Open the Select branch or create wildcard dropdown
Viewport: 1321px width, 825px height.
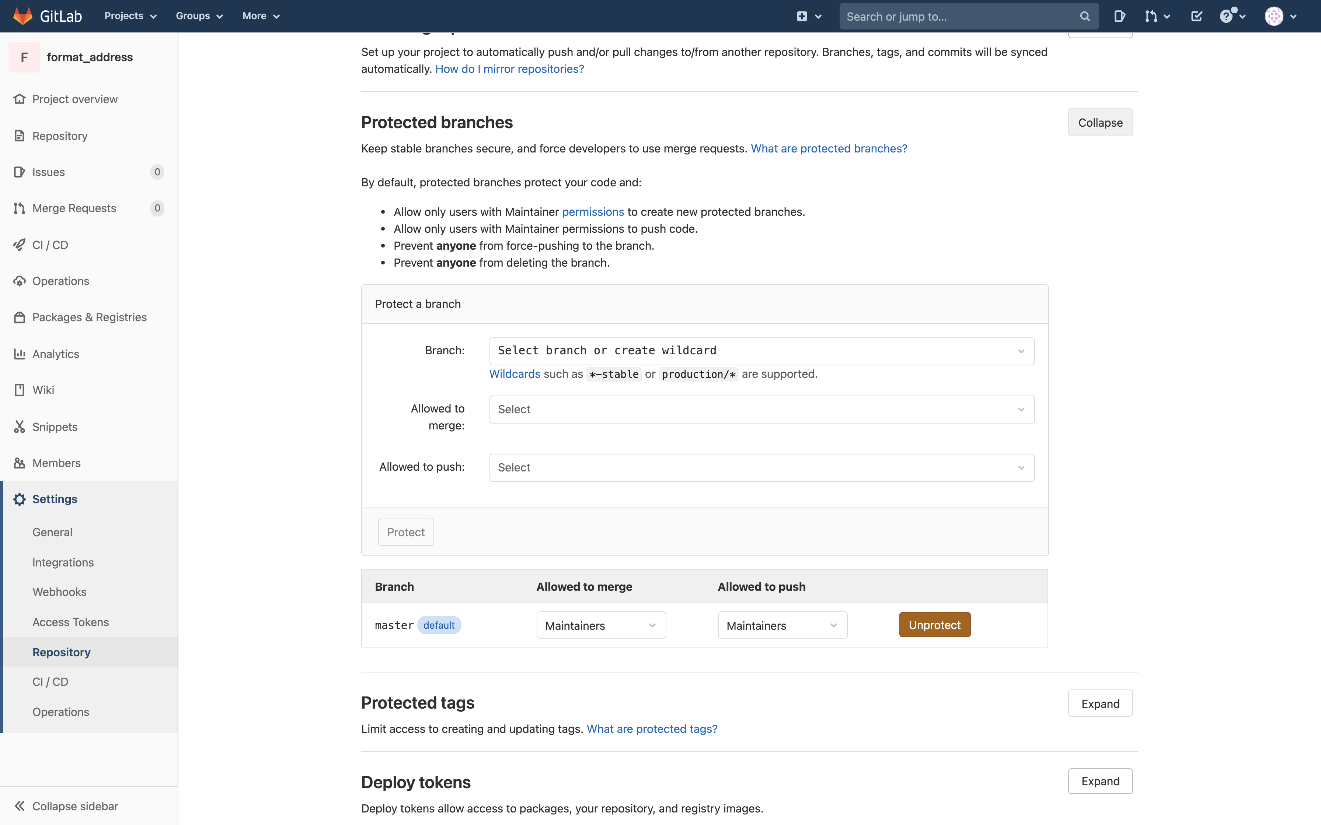click(761, 351)
